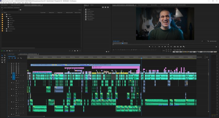Go to In point in program monitor

[x=159, y=47]
